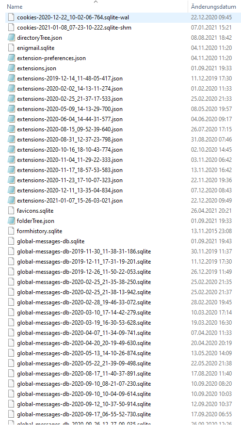Click the favicons.sqlite file icon

(x=11, y=211)
